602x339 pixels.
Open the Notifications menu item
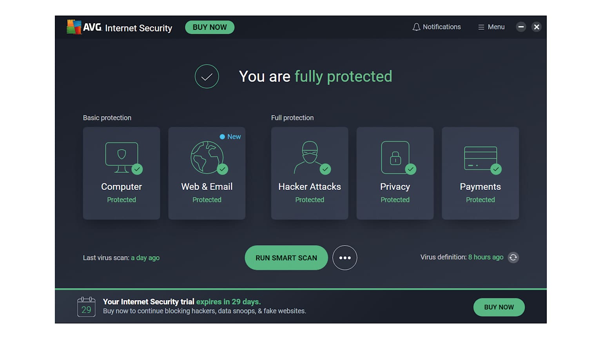pos(437,27)
